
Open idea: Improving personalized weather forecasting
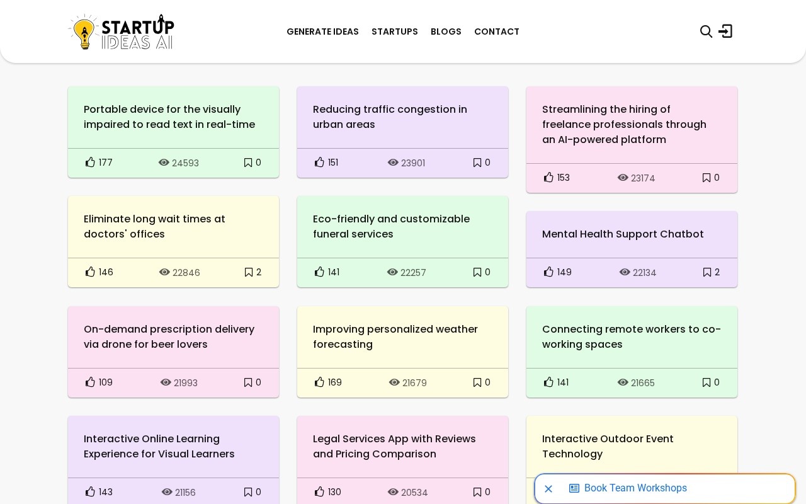[395, 337]
